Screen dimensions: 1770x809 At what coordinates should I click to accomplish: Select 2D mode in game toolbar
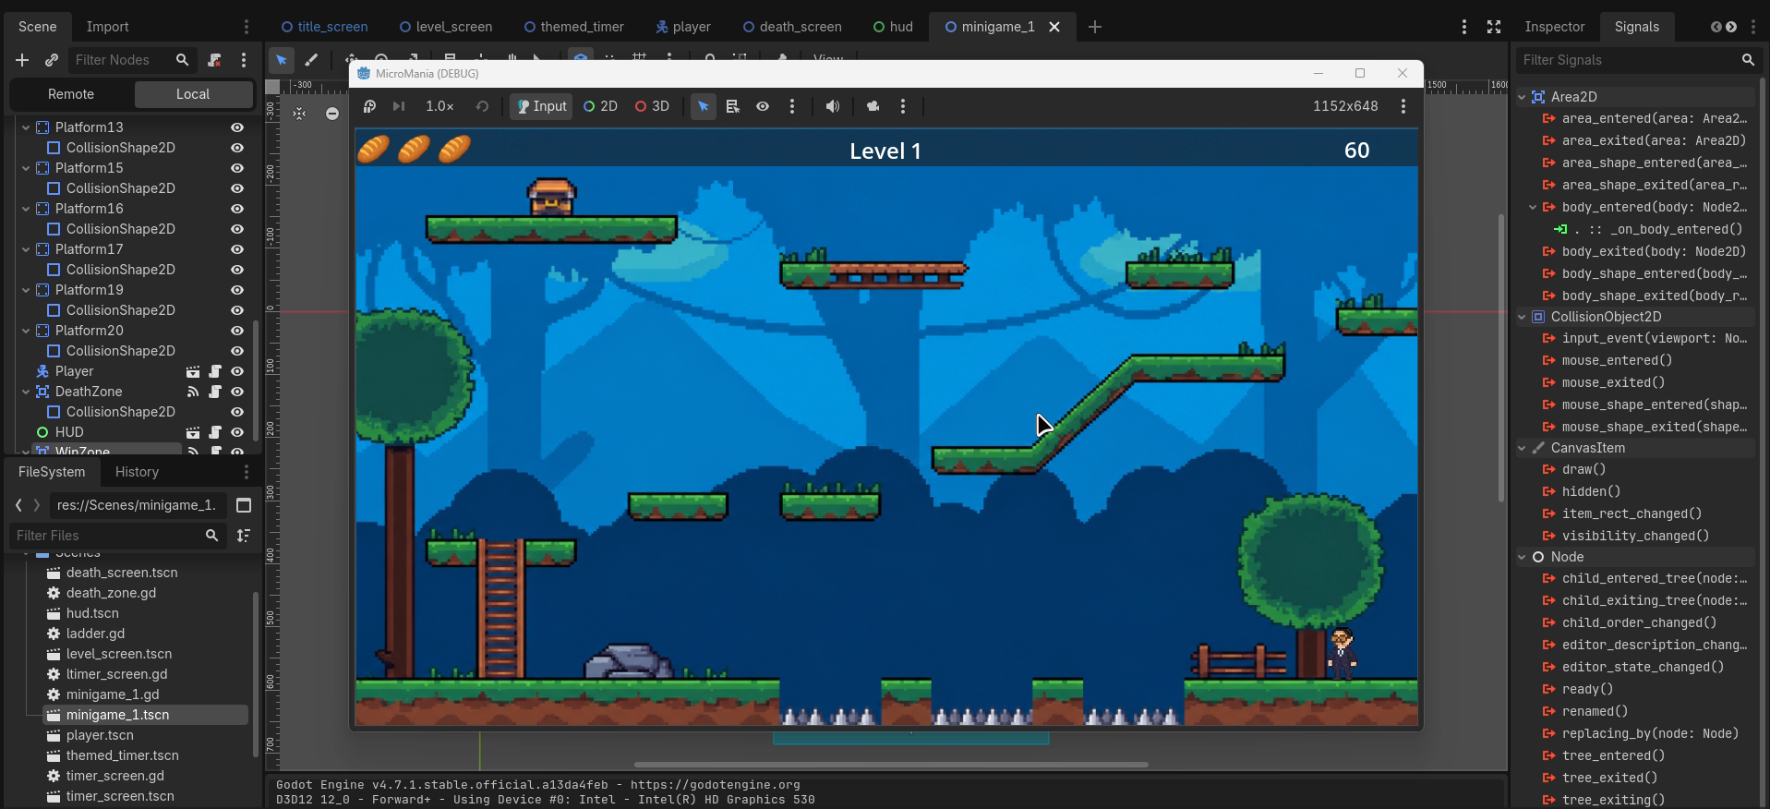601,106
